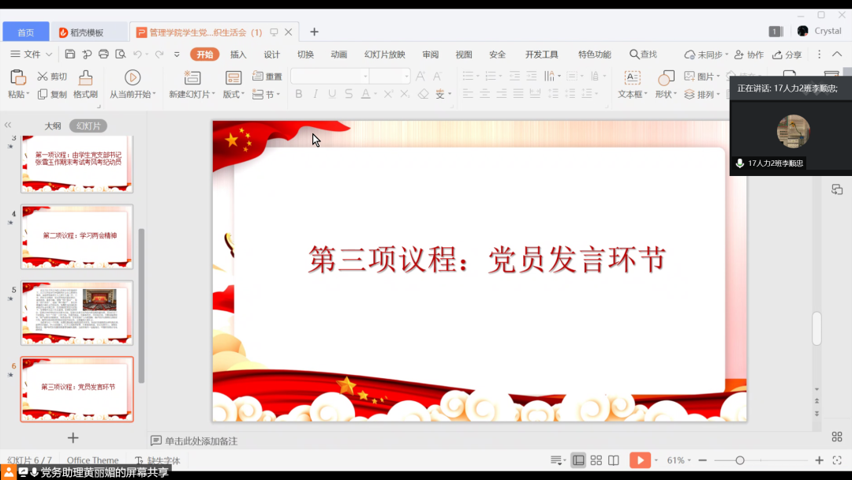The width and height of the screenshot is (852, 480).
Task: Switch to the 大纲 outline panel tab
Action: click(52, 126)
